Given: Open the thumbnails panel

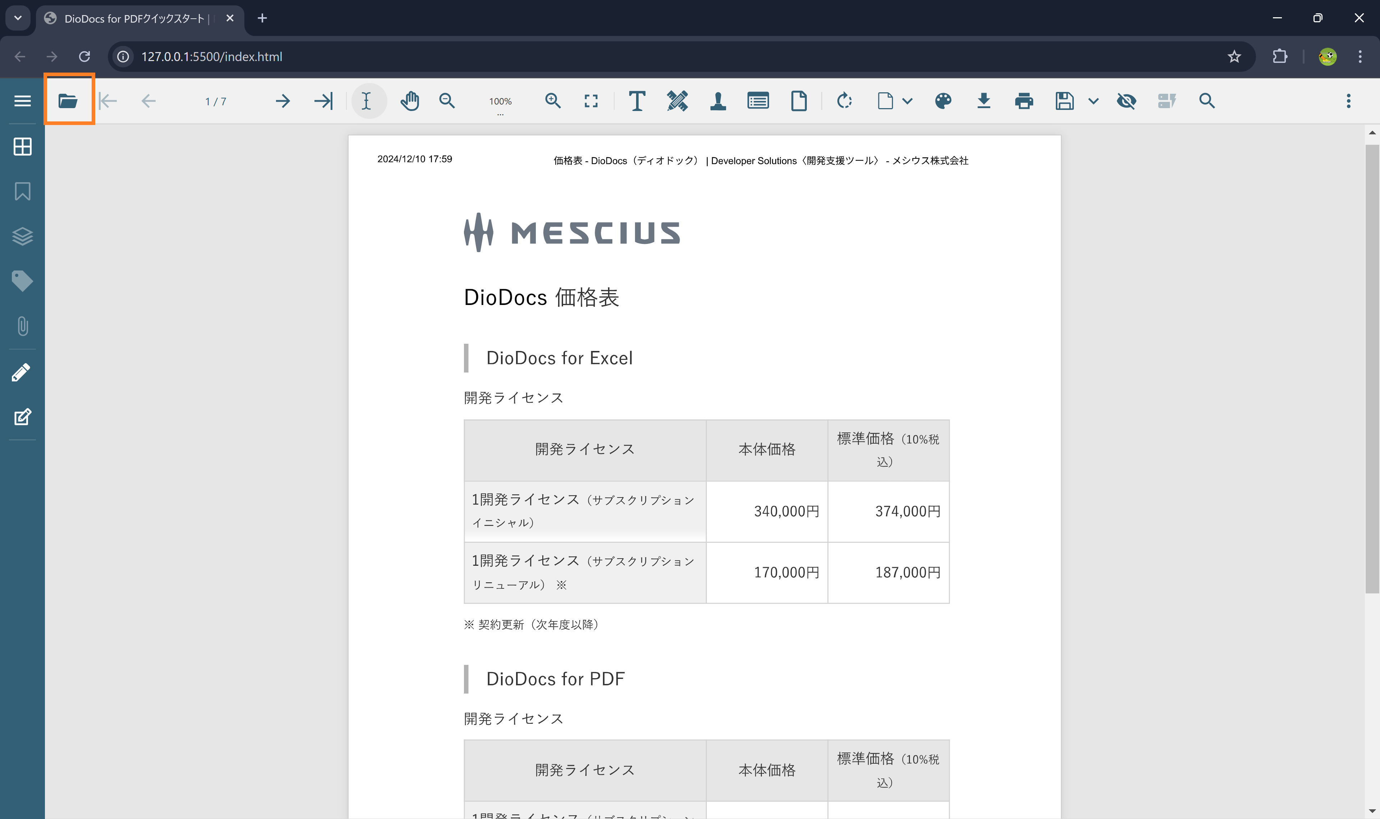Looking at the screenshot, I should pos(22,147).
